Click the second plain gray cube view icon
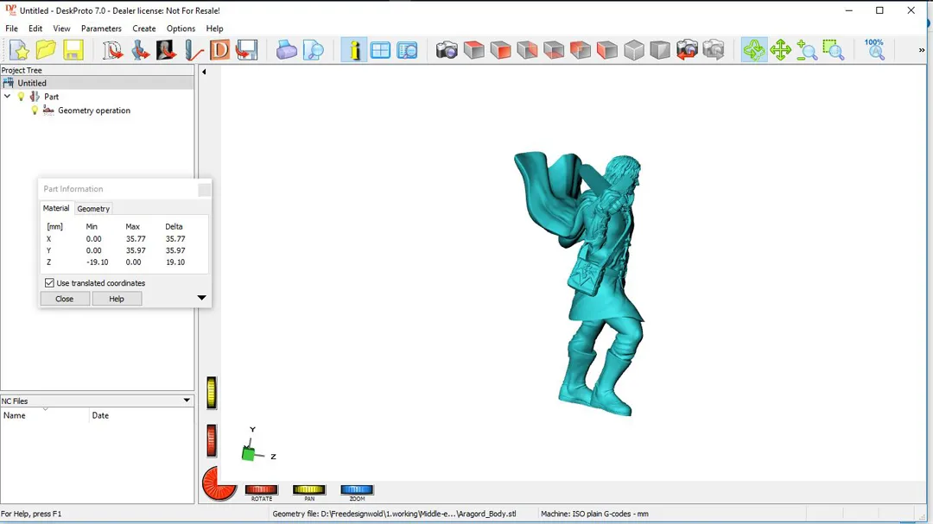The image size is (933, 524). 660,50
